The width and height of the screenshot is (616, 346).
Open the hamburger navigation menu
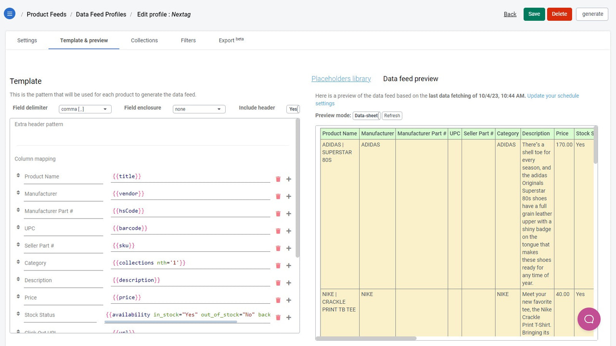click(10, 14)
